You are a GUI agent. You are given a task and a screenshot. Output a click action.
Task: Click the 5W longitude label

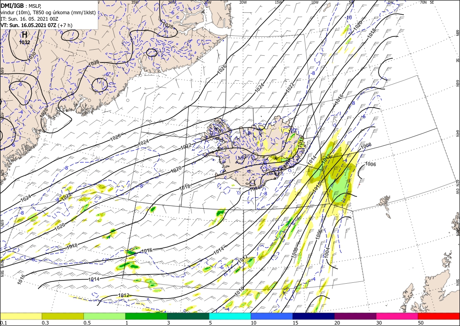351,2
